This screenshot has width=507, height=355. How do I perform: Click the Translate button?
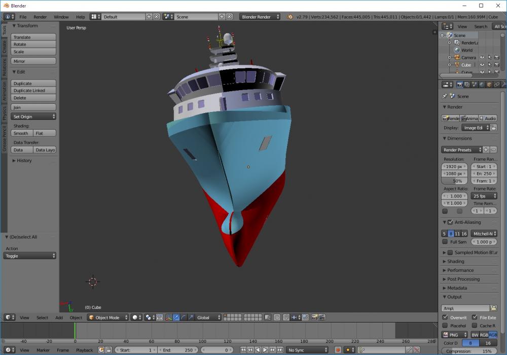click(x=33, y=37)
